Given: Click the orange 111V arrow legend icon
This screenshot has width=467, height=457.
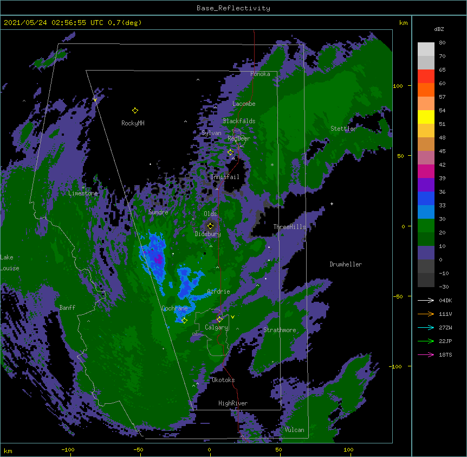Looking at the screenshot, I should click(426, 314).
